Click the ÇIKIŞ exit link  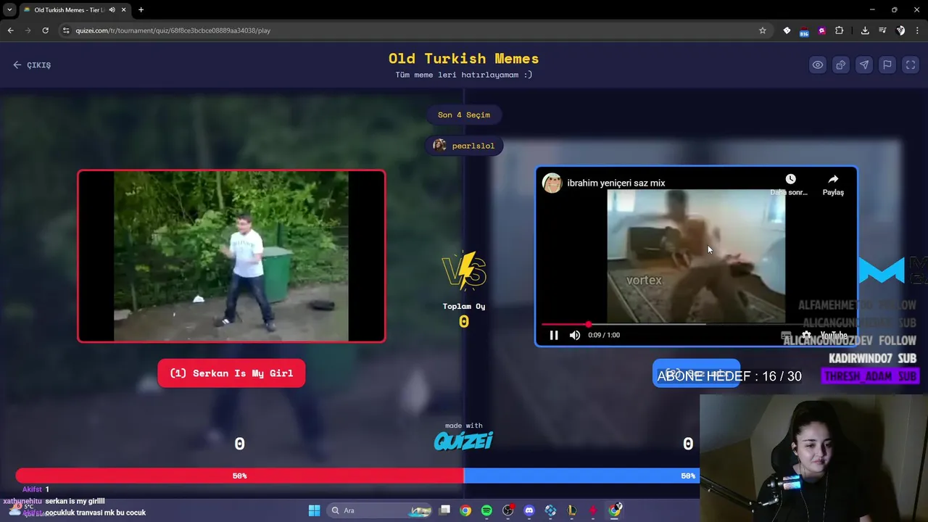[x=32, y=65]
